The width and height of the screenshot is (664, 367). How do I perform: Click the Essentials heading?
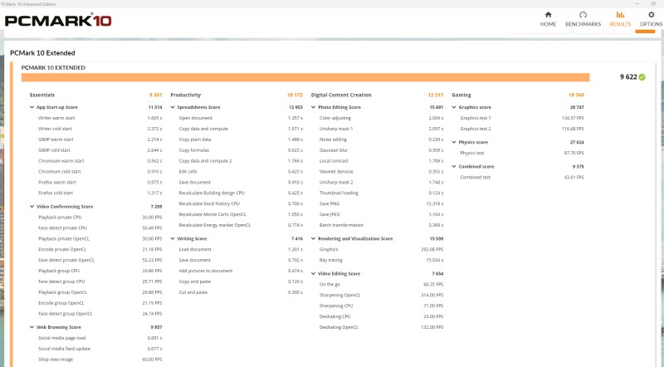coord(42,95)
